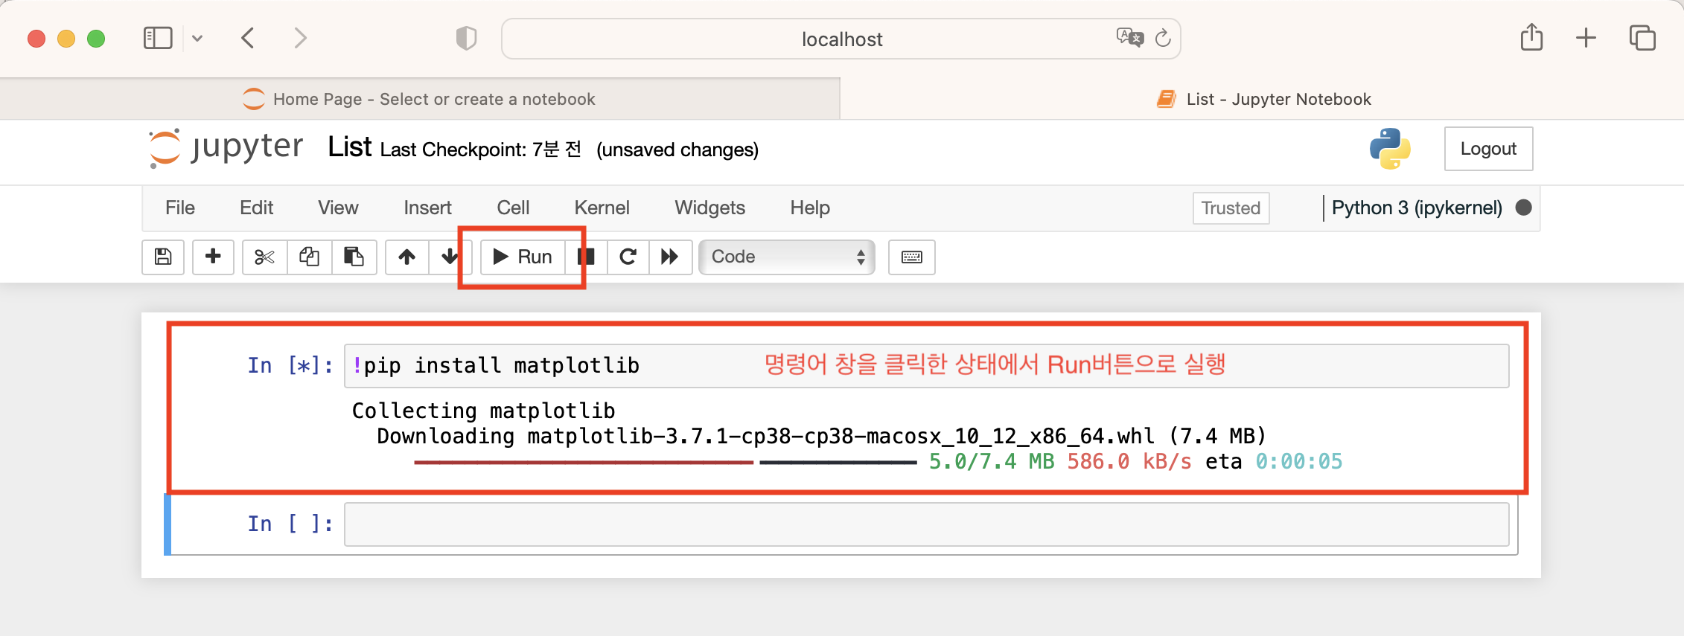Click into the empty code cell
Image resolution: width=1684 pixels, height=636 pixels.
tap(926, 524)
